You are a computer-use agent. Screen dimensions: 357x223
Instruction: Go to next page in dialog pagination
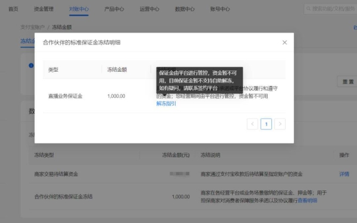click(280, 124)
